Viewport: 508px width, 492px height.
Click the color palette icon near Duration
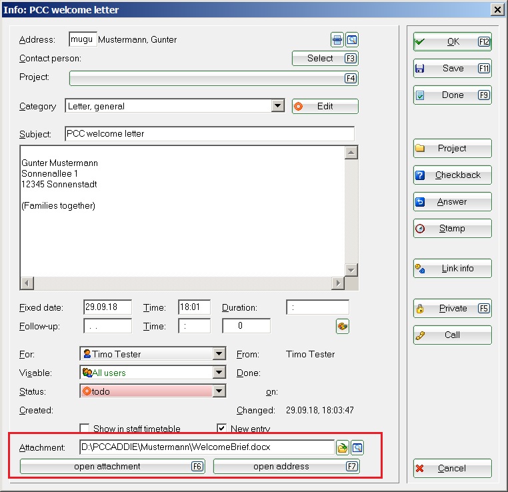pos(343,326)
